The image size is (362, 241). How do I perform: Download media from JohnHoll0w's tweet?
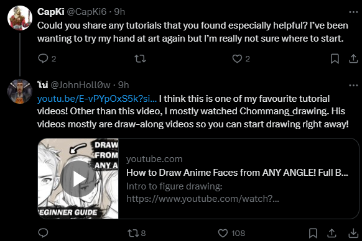coord(353,233)
